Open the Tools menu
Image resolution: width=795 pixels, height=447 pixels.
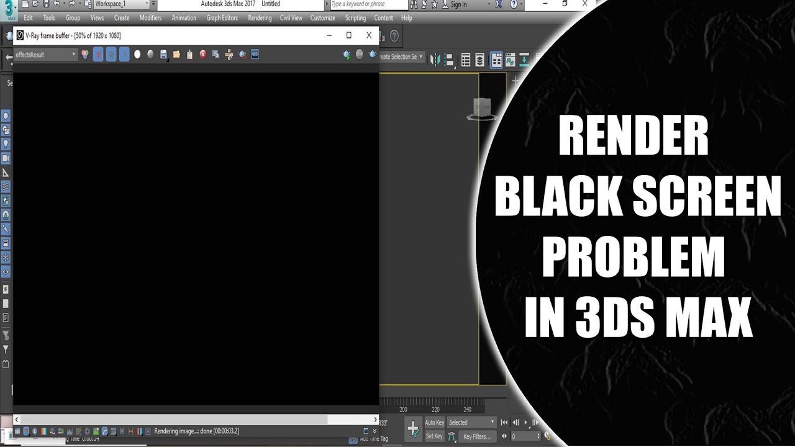49,18
